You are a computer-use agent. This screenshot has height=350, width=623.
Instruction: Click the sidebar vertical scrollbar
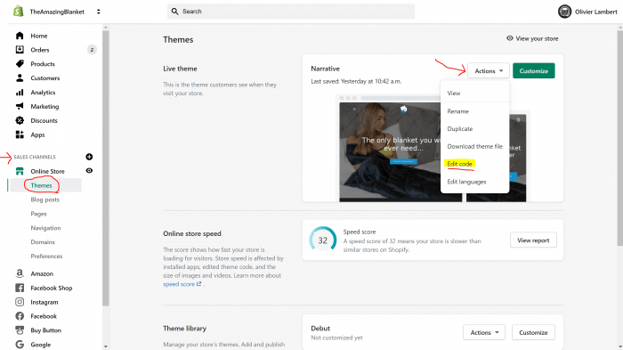(x=105, y=167)
